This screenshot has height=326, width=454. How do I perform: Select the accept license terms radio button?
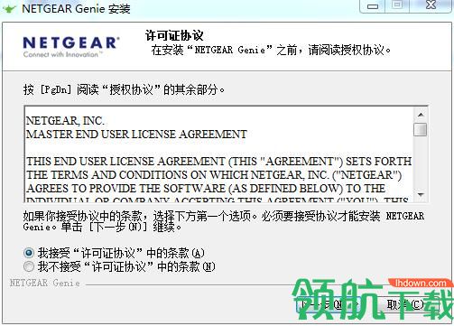point(29,253)
